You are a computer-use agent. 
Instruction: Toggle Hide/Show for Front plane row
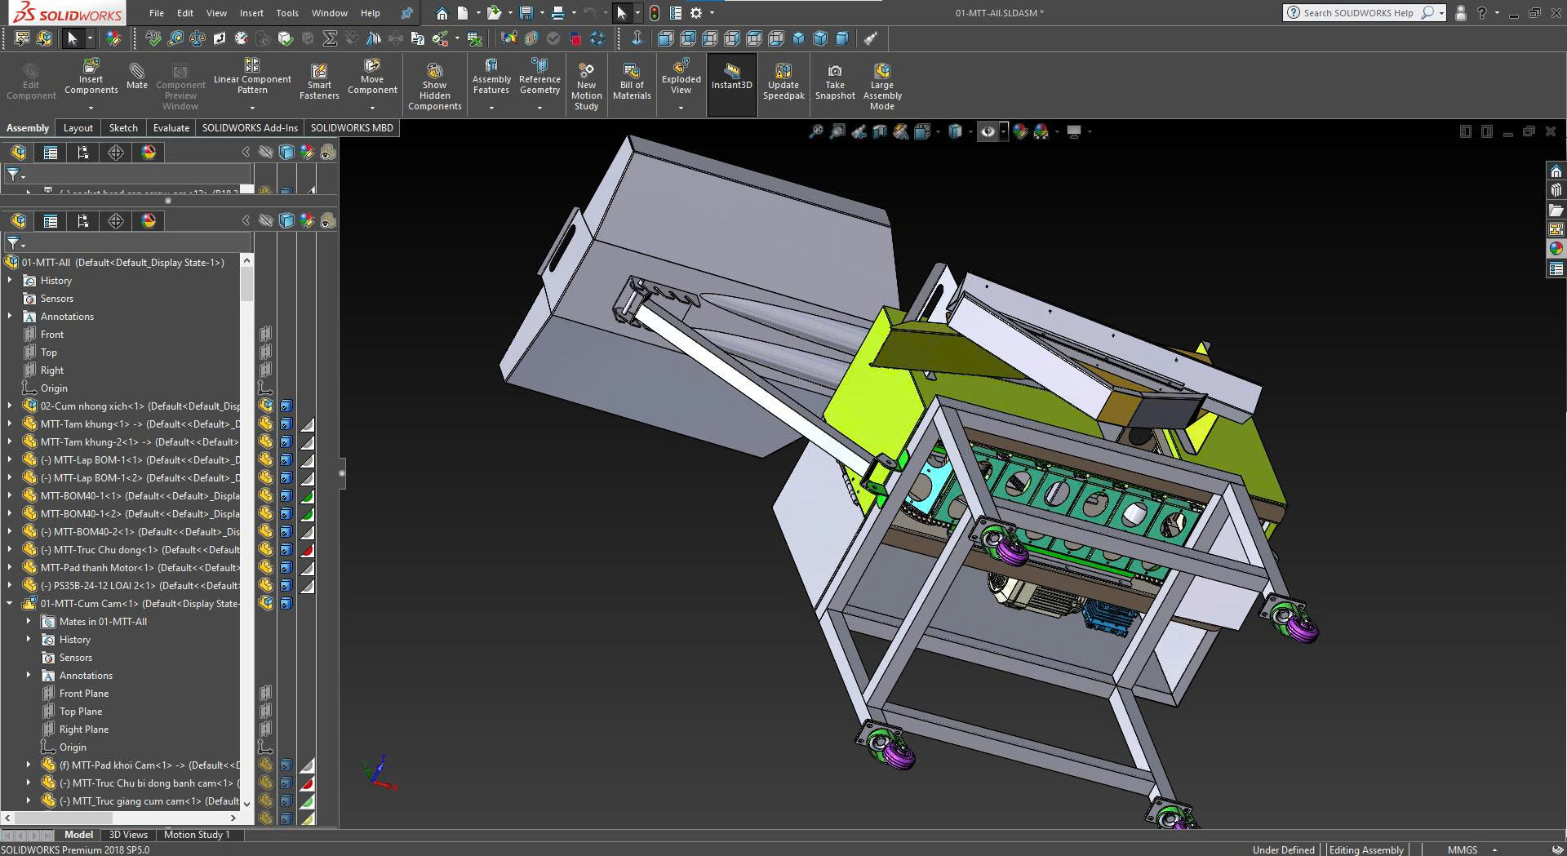coord(266,335)
